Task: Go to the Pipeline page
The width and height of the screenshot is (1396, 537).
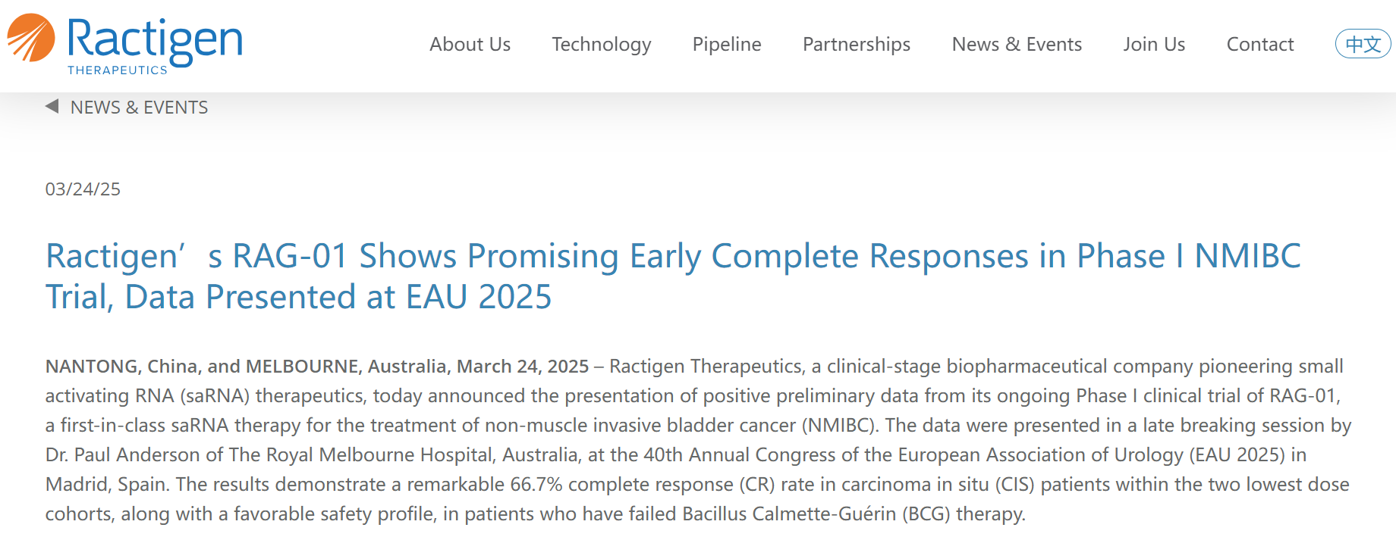Action: 727,45
